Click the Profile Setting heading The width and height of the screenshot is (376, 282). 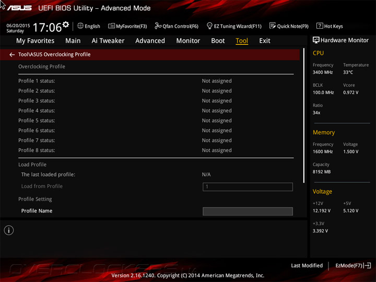click(35, 199)
